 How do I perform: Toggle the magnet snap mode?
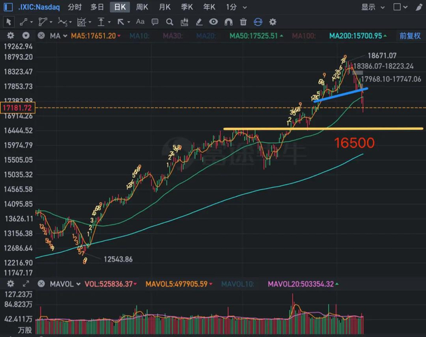(x=228, y=22)
